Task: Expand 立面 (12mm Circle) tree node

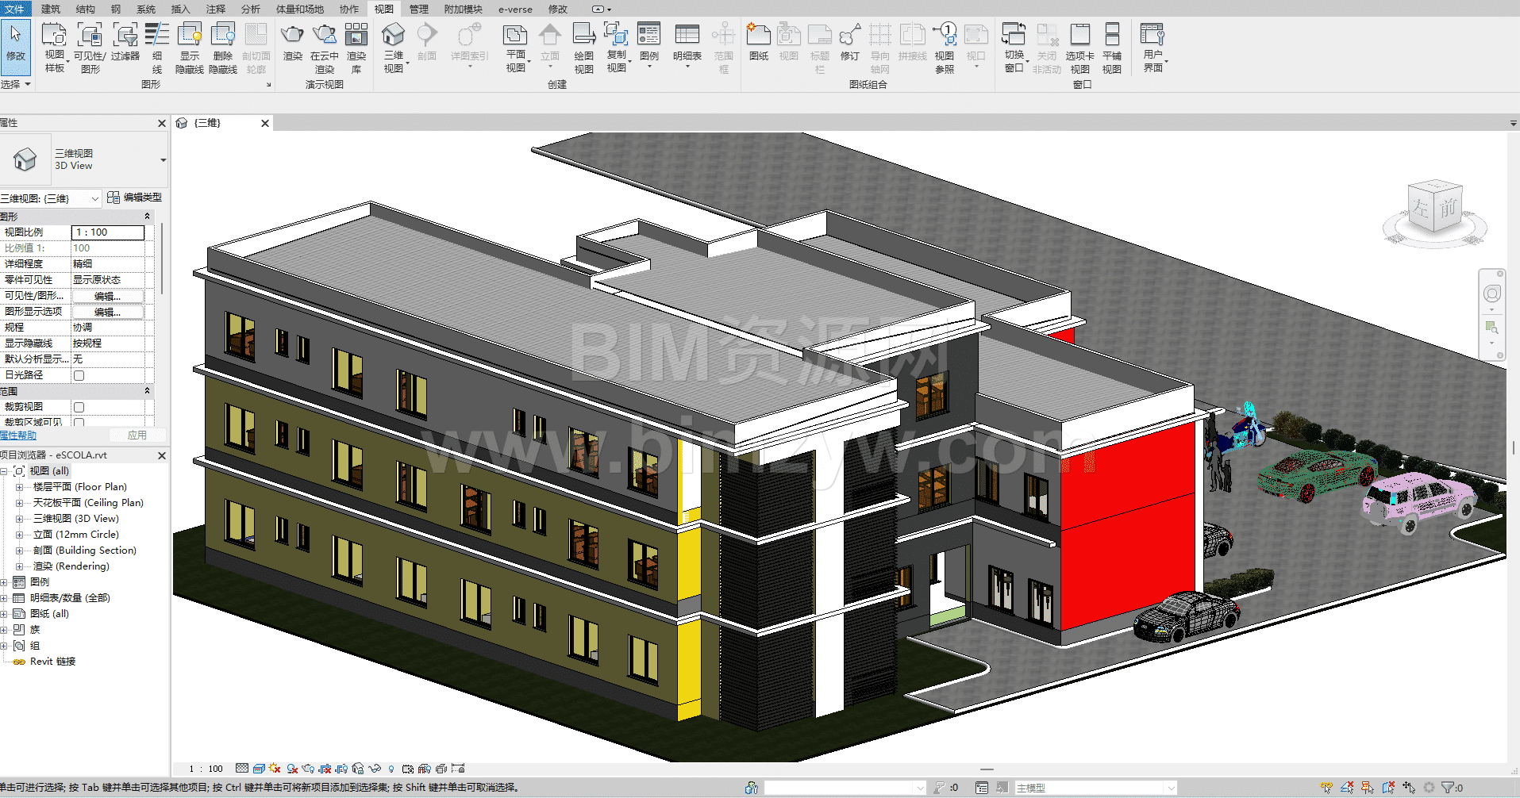Action: click(x=19, y=535)
